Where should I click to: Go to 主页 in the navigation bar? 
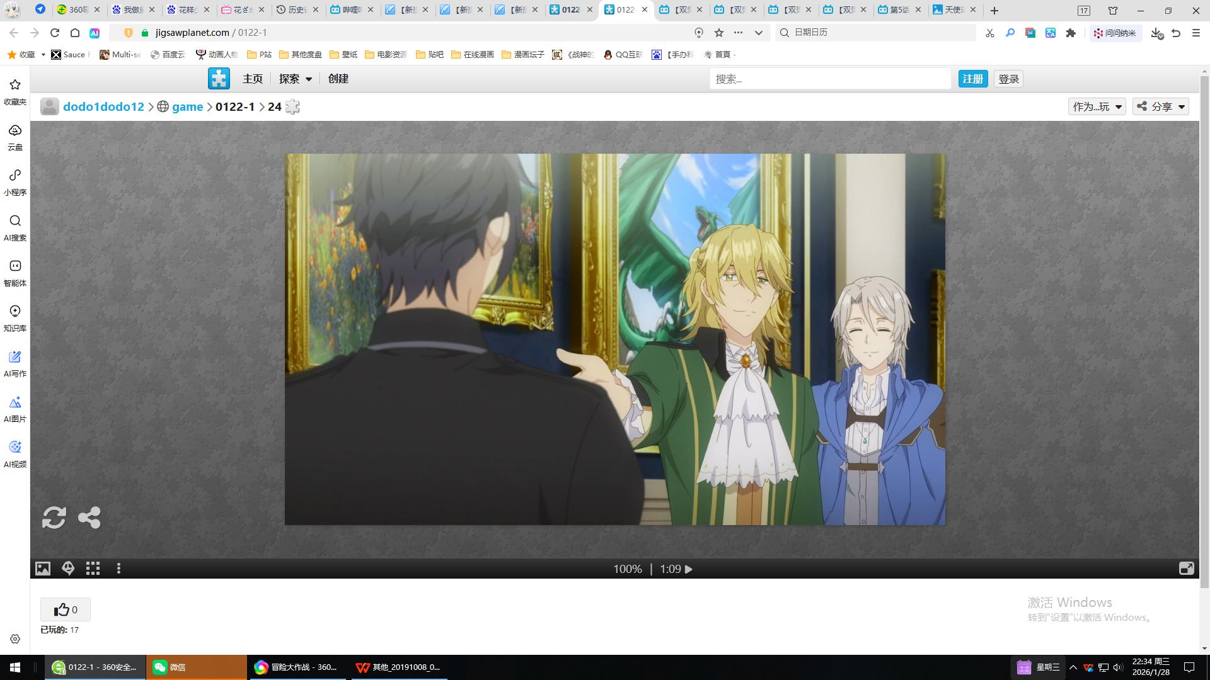pos(252,79)
